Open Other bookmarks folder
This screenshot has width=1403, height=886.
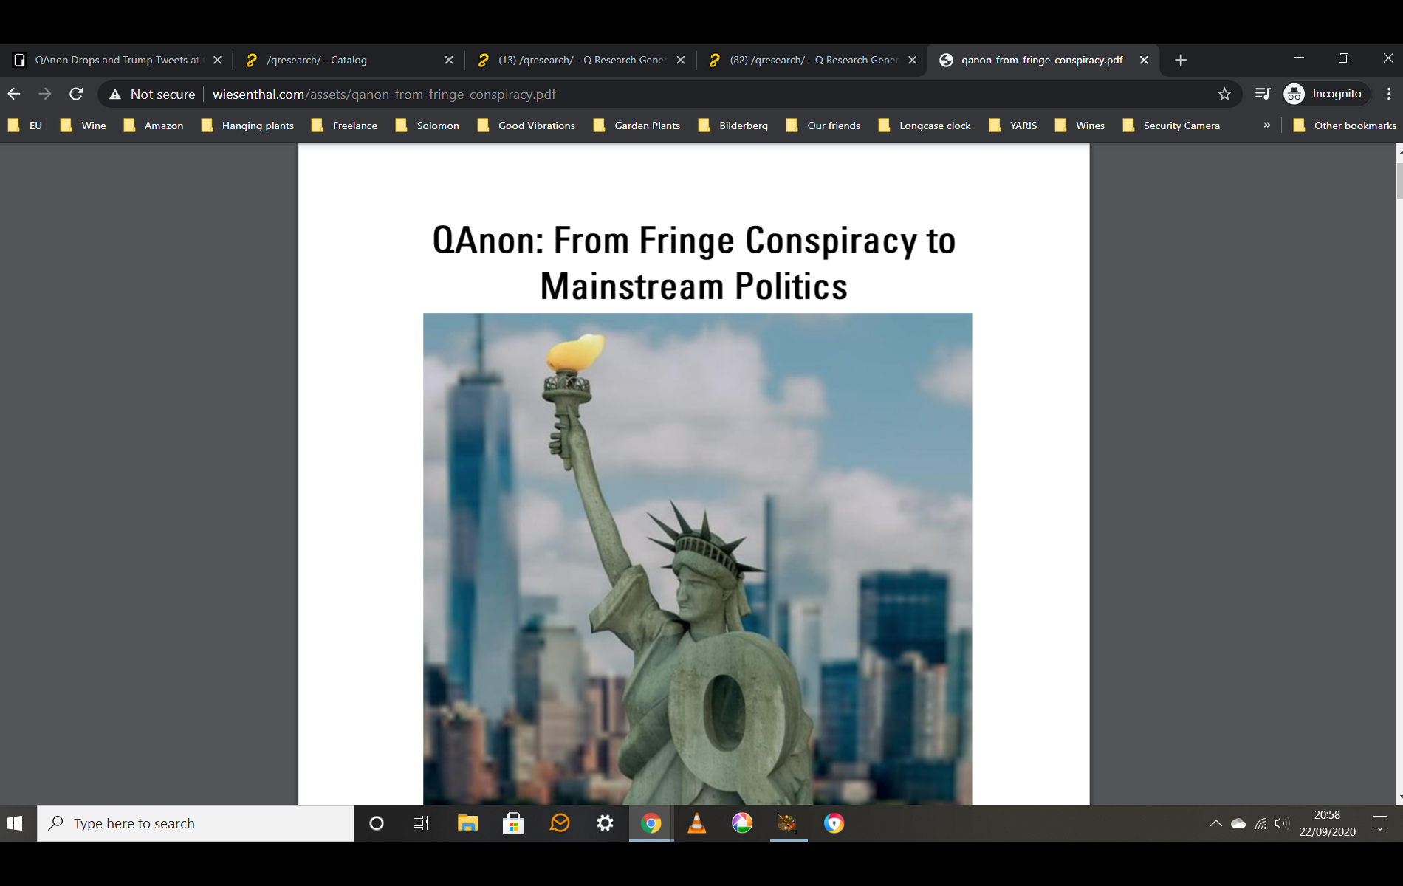click(x=1345, y=126)
